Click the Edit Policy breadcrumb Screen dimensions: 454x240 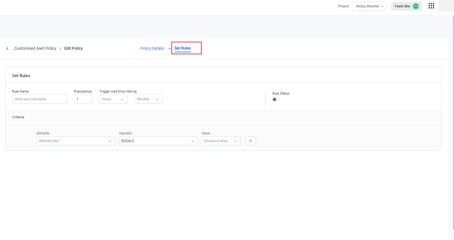pos(73,49)
